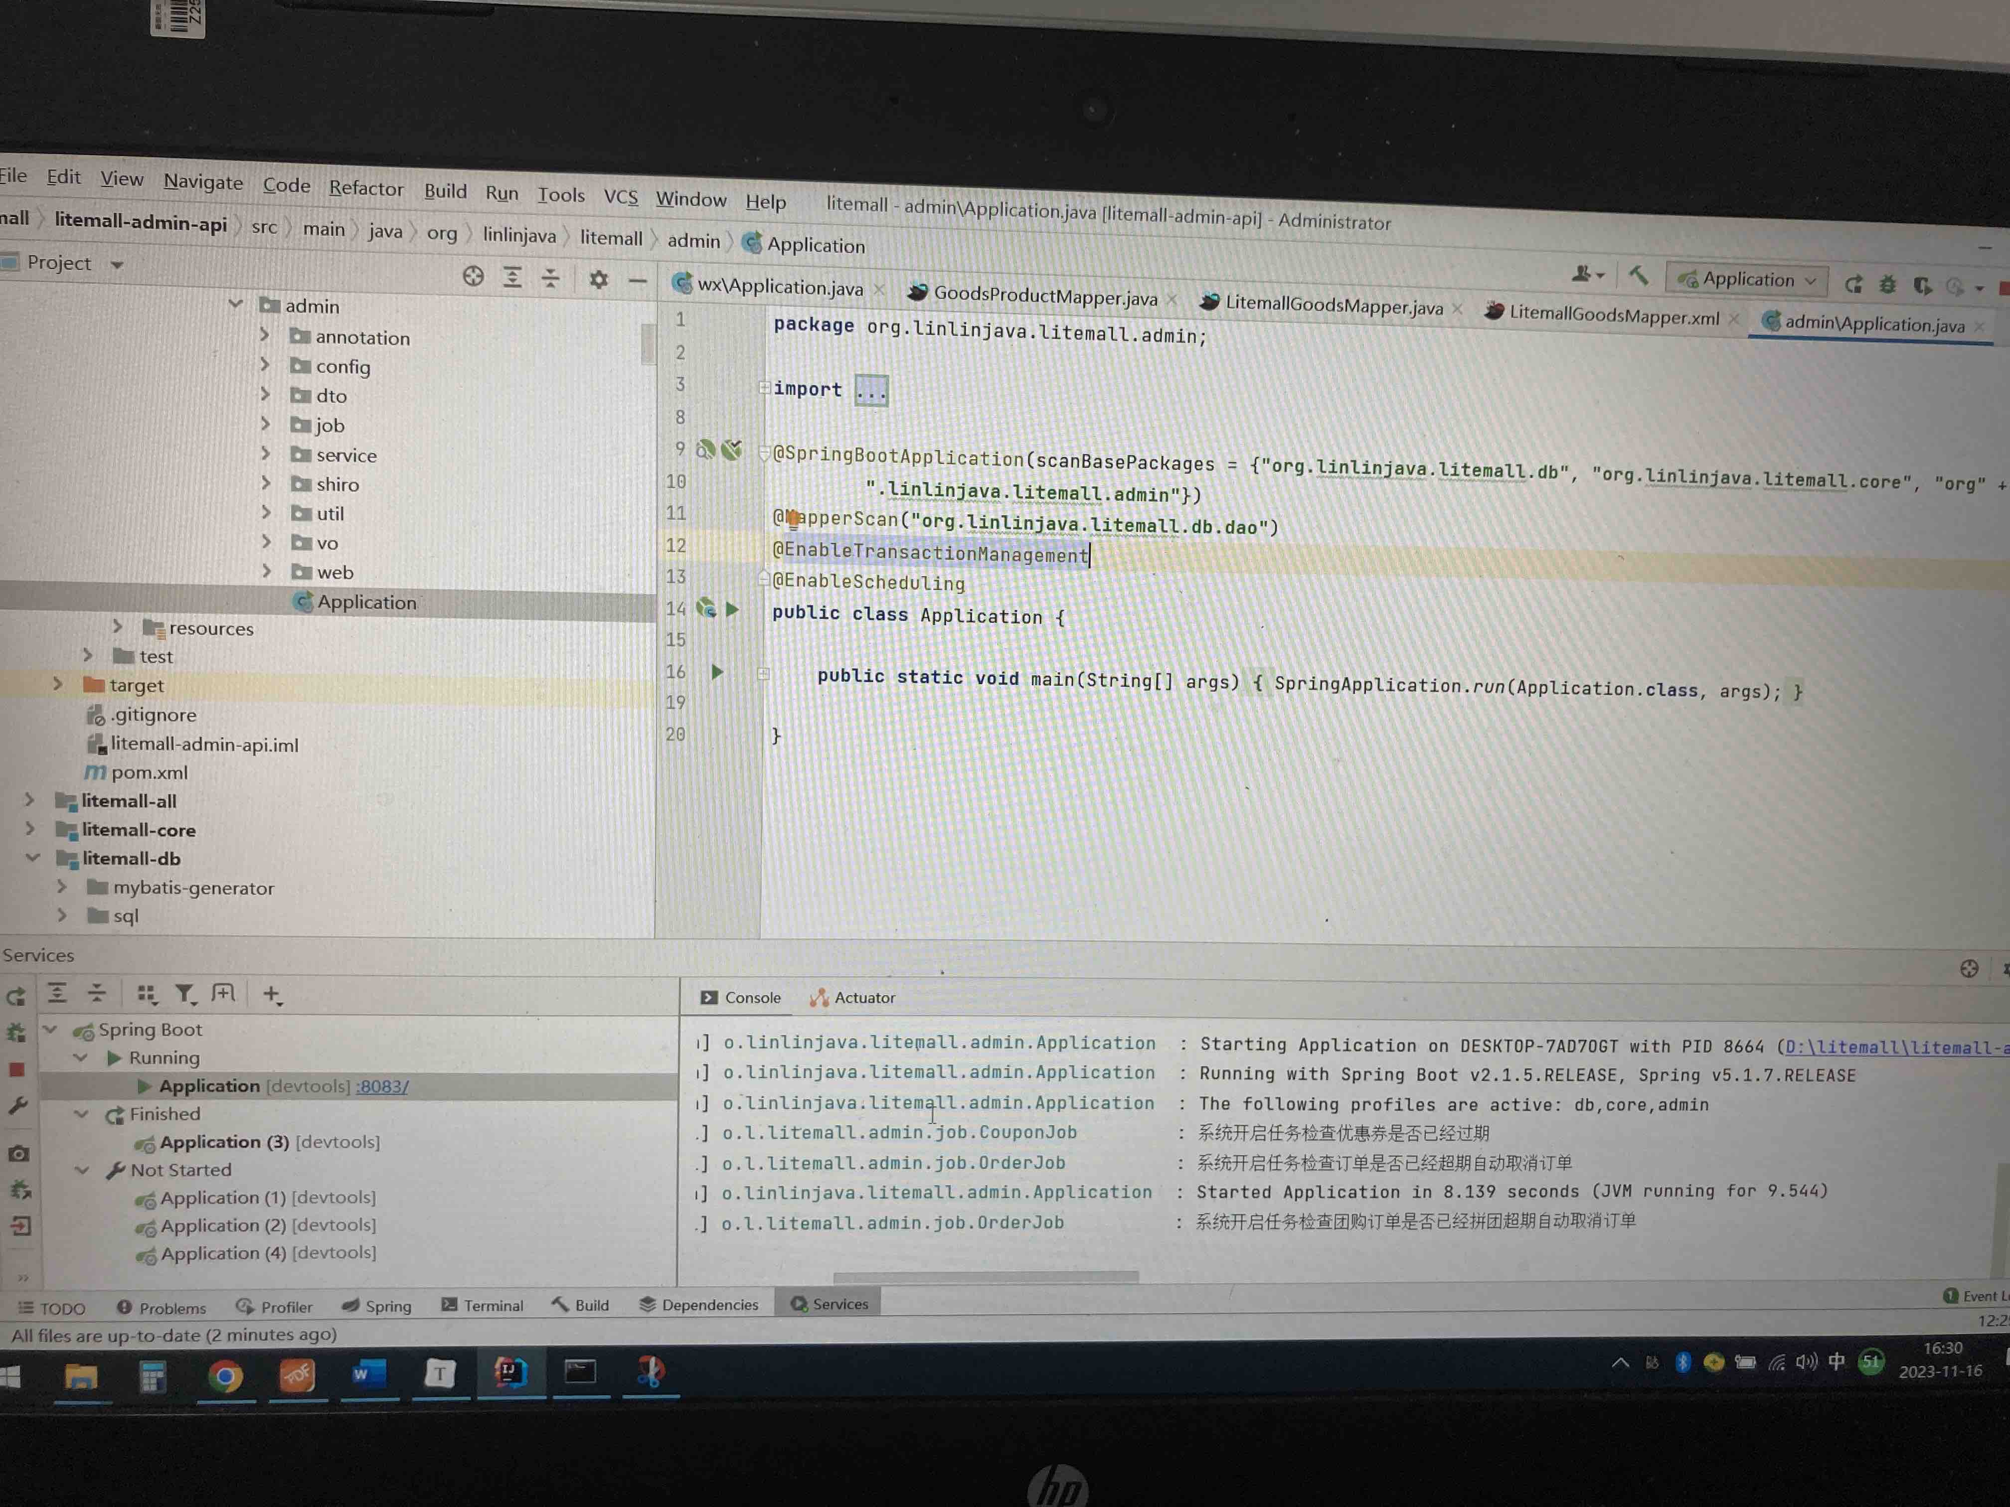Open Word from the Windows taskbar

click(368, 1374)
